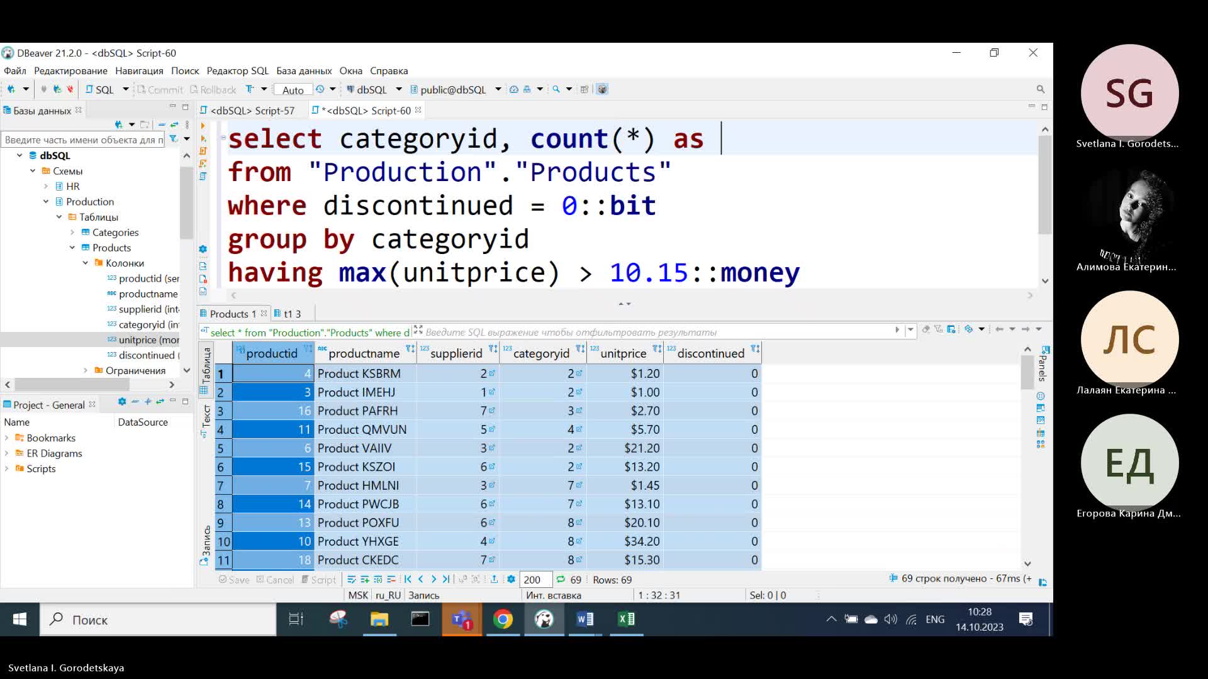The image size is (1208, 679).
Task: Collapse the Production schema node
Action: (x=46, y=202)
